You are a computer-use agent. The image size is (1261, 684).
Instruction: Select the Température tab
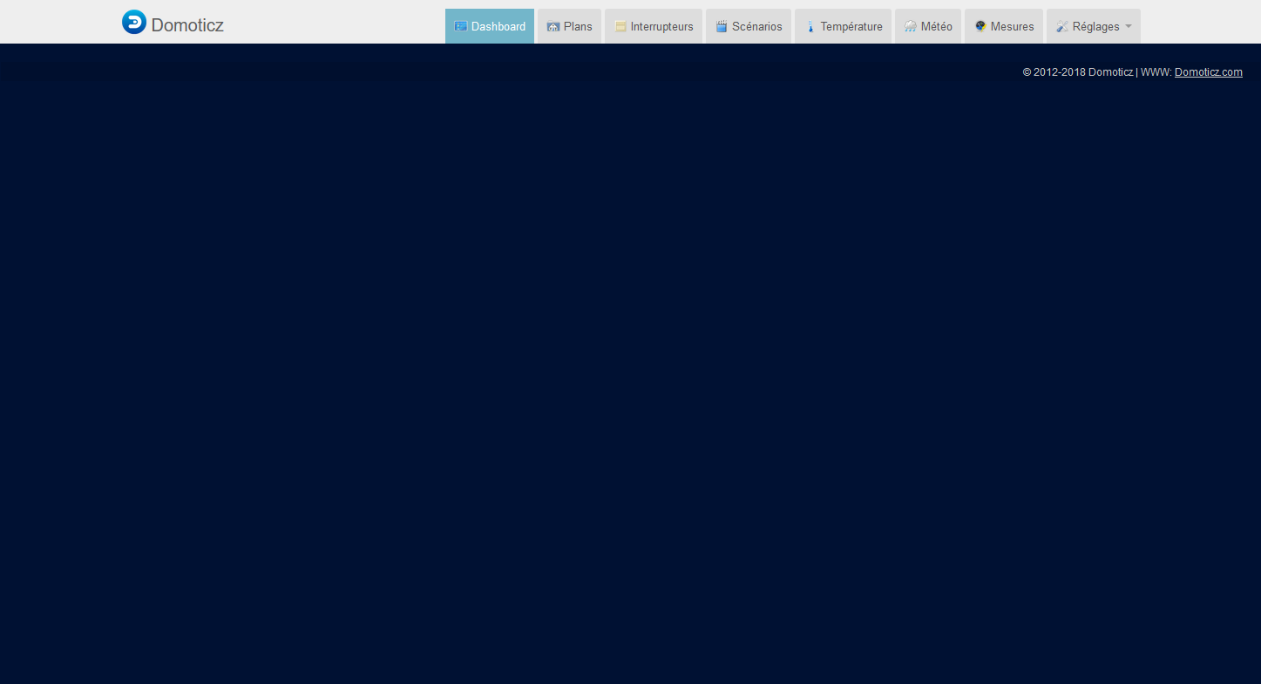point(843,26)
